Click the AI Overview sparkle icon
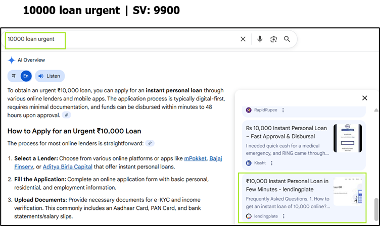This screenshot has width=380, height=226. [x=11, y=60]
